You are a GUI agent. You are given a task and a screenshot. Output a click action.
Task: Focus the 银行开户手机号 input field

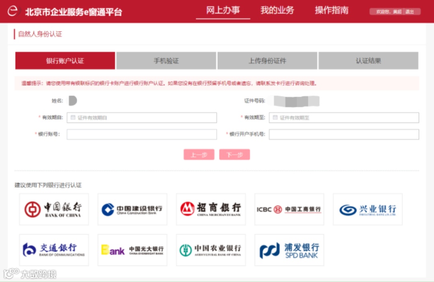click(x=344, y=135)
